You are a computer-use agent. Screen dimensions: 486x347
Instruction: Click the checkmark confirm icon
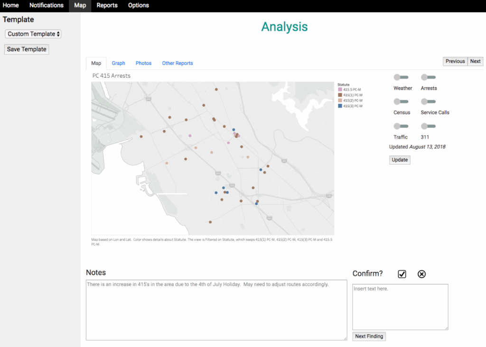pyautogui.click(x=402, y=274)
